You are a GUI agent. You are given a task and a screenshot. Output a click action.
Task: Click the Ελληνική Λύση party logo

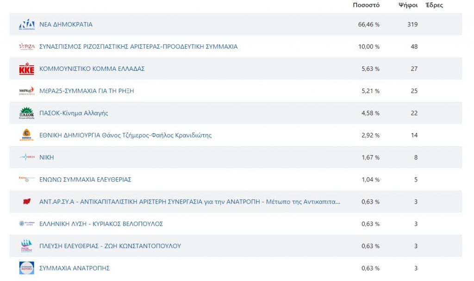click(x=26, y=224)
